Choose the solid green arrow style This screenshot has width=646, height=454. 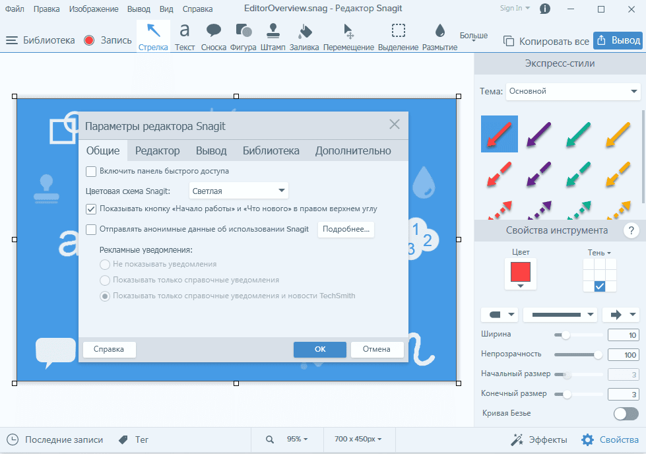579,134
